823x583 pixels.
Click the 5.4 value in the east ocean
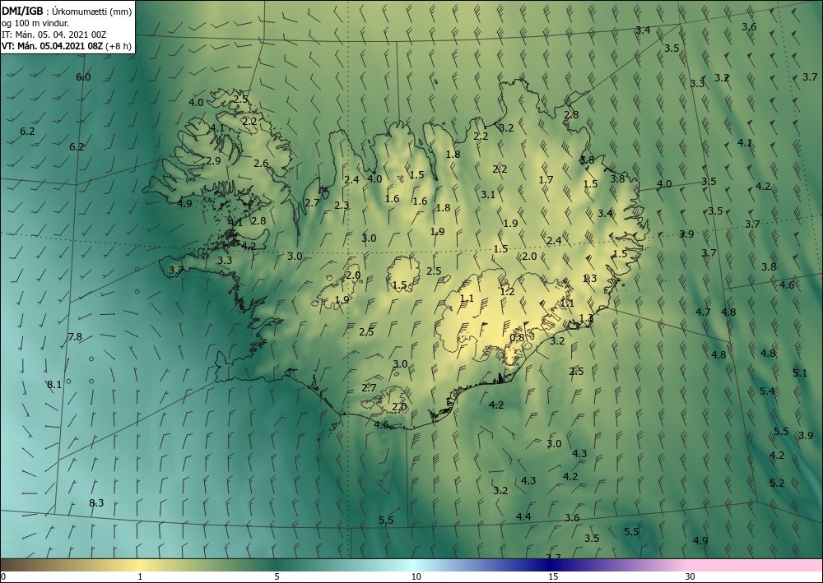point(767,391)
